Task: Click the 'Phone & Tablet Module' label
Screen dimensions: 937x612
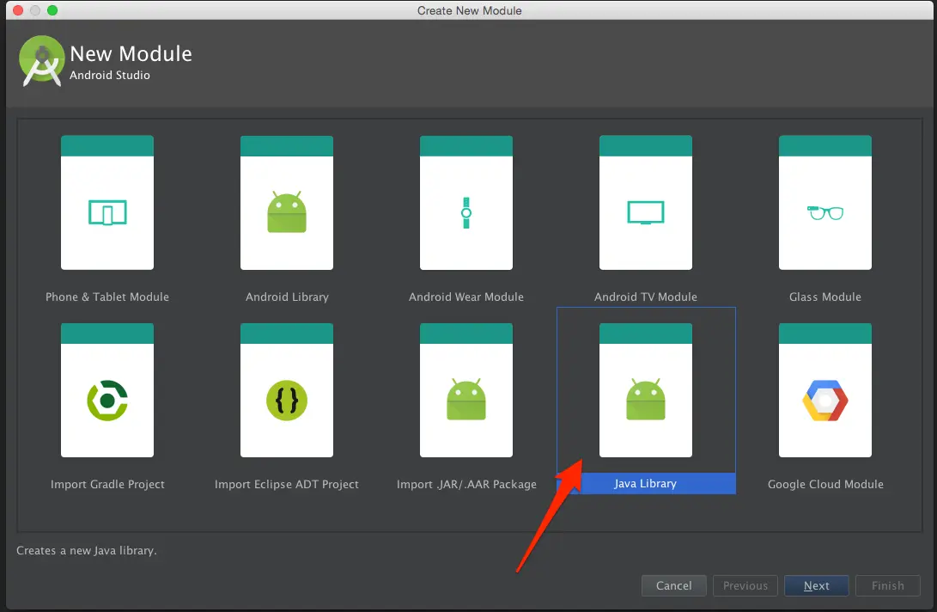Action: 107,297
